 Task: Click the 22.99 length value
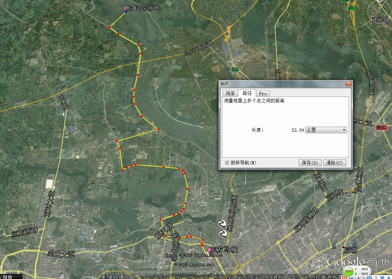[x=297, y=130]
